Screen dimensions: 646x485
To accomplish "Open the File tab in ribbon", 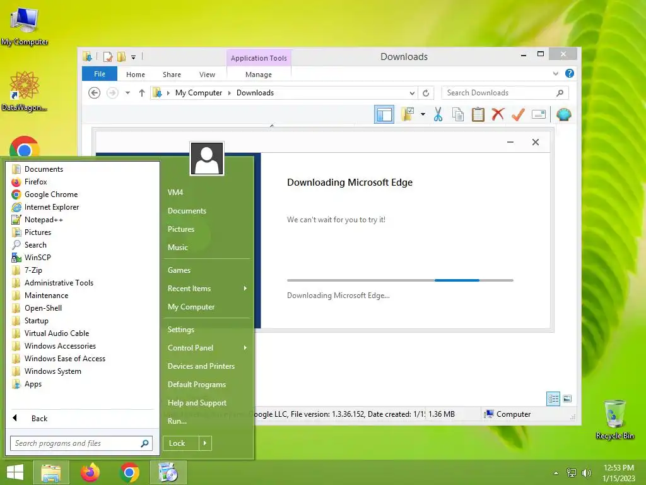I will 100,74.
